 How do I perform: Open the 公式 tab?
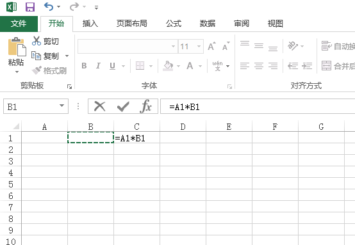coord(174,24)
